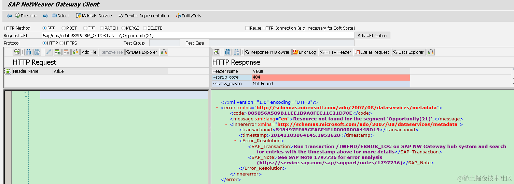Click the Add URI Option button
This screenshot has height=184, width=514.
click(x=373, y=35)
